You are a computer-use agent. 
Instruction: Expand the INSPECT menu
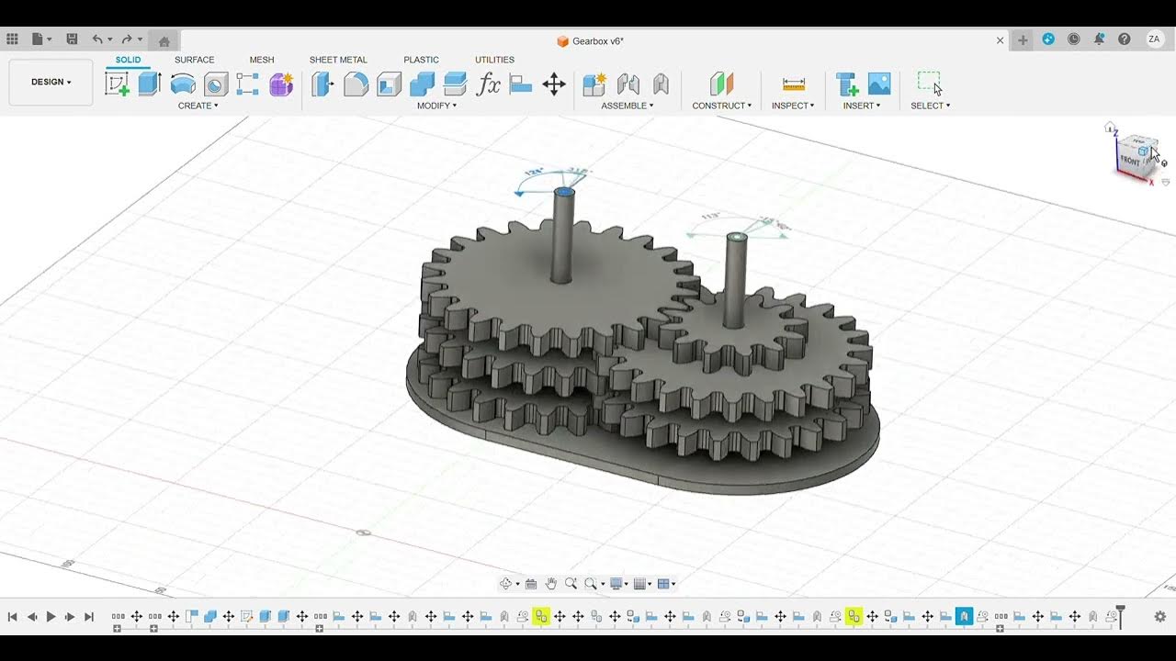[x=793, y=106]
